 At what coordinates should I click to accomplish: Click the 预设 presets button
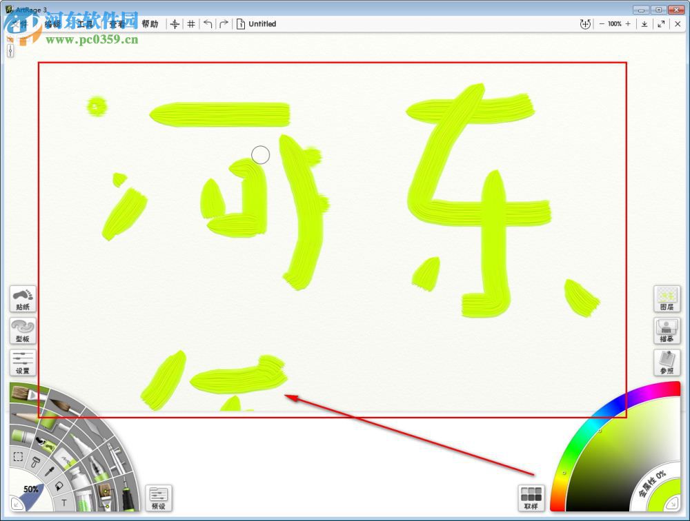pyautogui.click(x=158, y=498)
